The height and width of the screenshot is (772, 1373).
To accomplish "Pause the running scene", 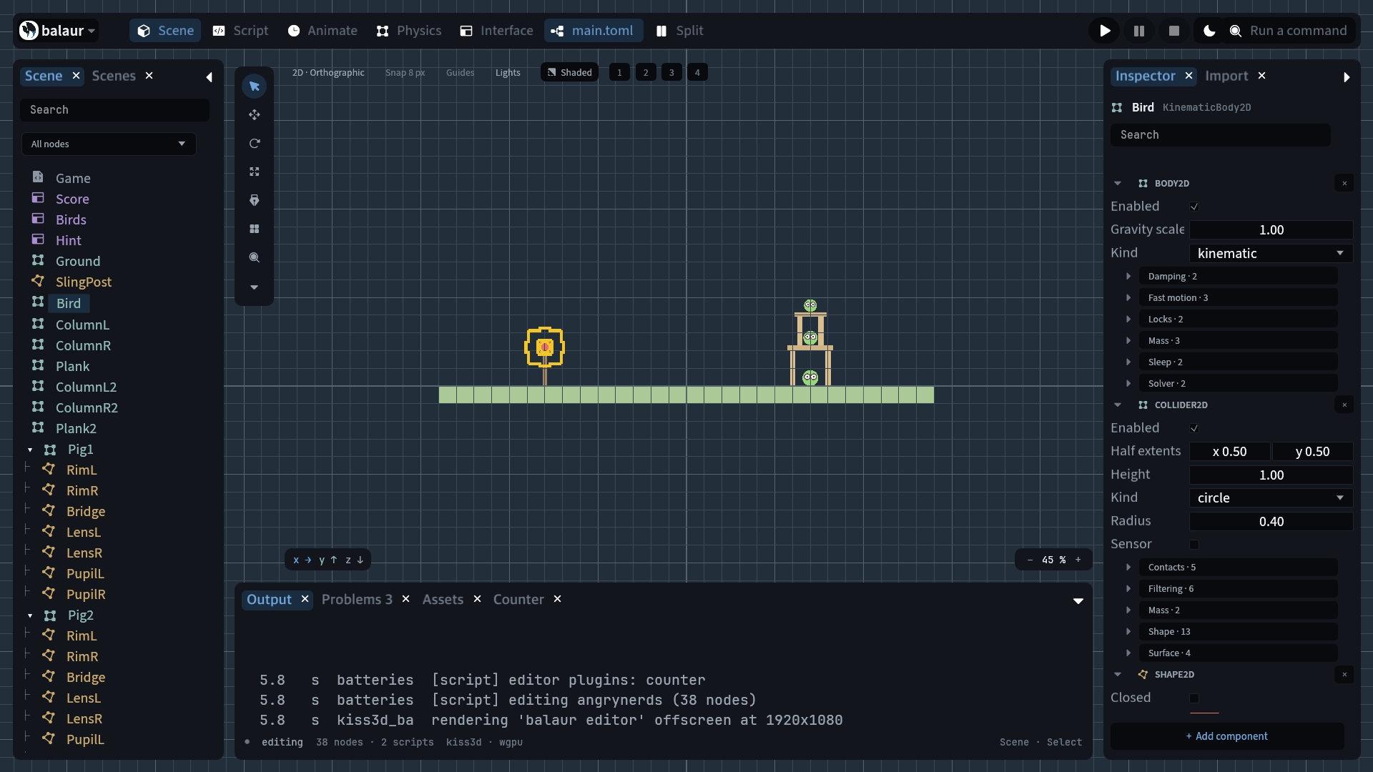I will [1139, 31].
